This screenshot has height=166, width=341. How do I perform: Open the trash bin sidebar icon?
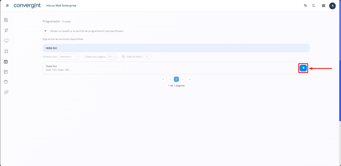point(6,82)
